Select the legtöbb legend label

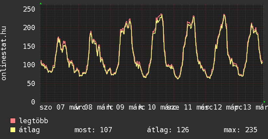pos(33,121)
